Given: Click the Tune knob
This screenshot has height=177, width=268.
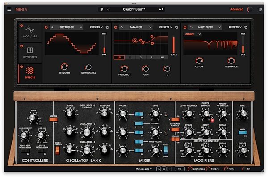Looking at the screenshot, I should (x=243, y=113).
